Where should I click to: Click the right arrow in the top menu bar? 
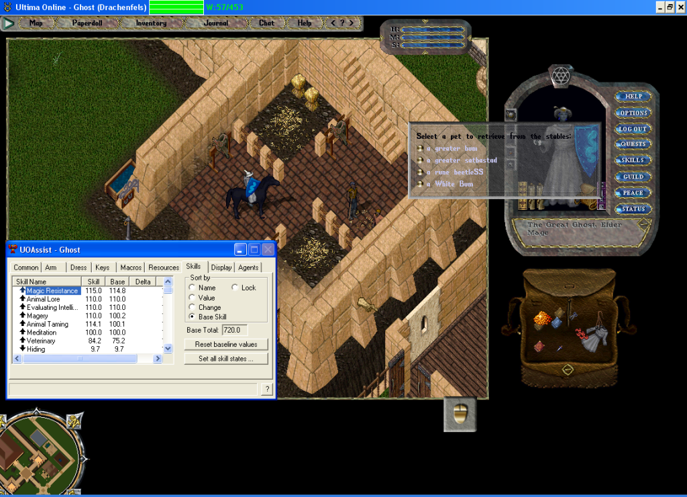point(352,23)
